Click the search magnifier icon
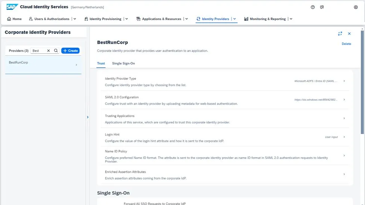 click(x=56, y=51)
